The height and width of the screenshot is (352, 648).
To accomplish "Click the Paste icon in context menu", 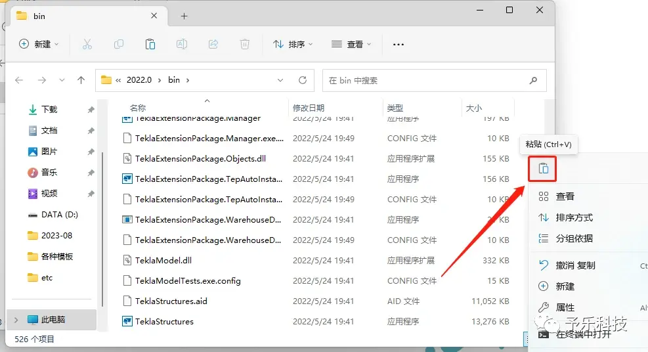I will (x=543, y=169).
